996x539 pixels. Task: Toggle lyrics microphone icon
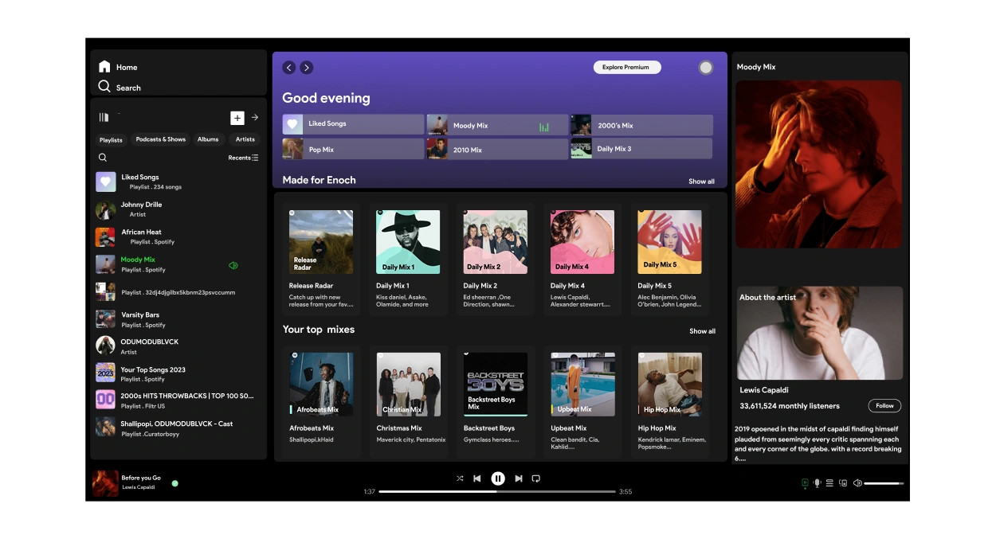tap(817, 483)
